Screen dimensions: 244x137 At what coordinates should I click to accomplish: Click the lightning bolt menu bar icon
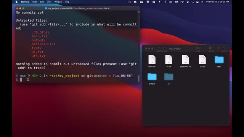(x=159, y=2)
